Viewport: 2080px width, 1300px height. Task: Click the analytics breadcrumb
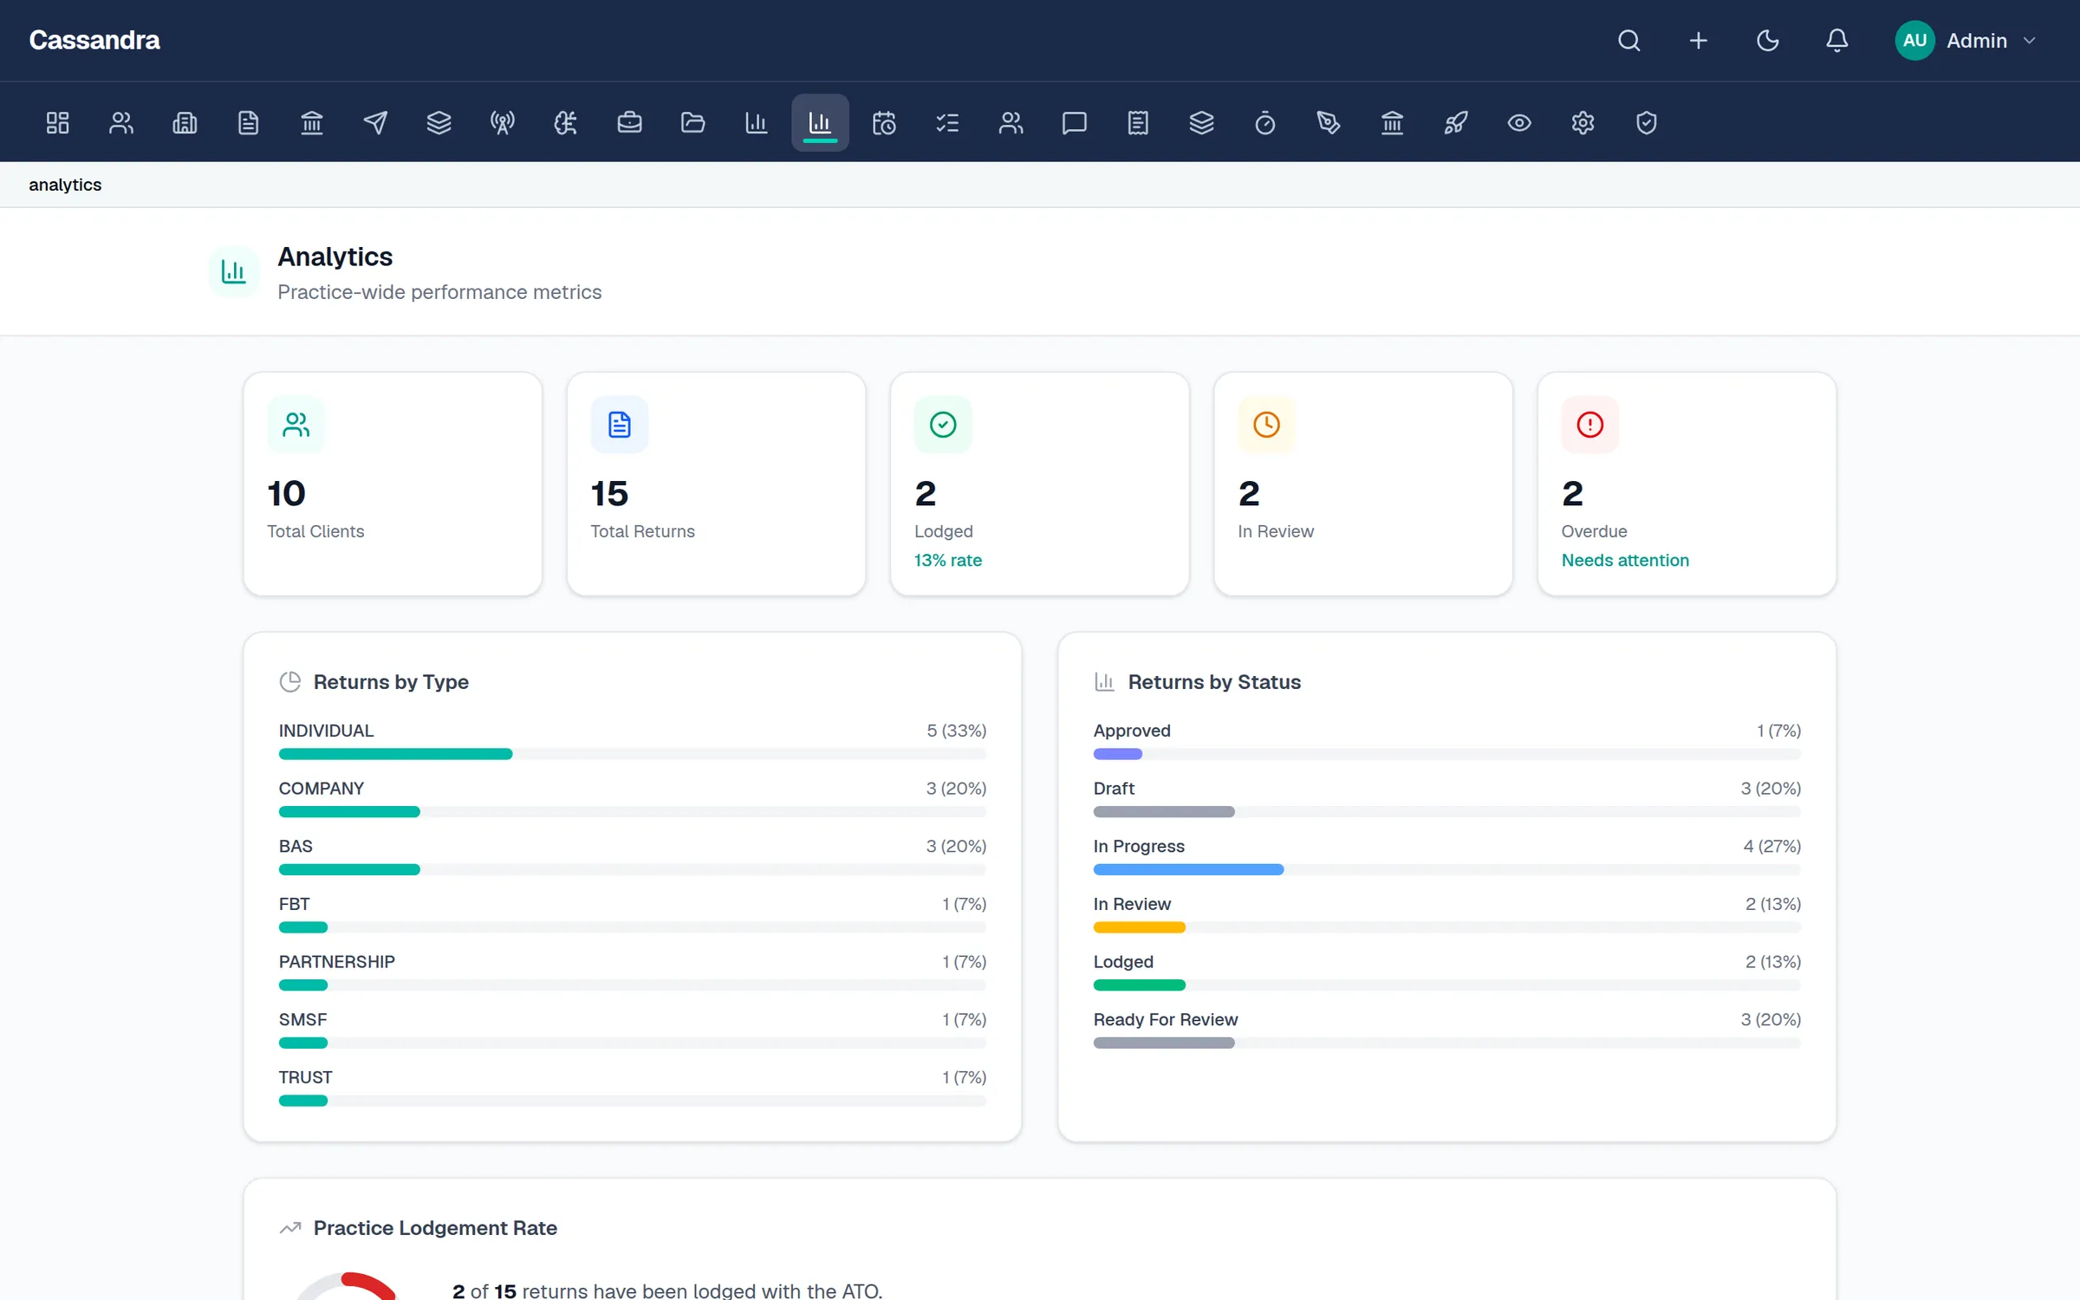coord(65,185)
